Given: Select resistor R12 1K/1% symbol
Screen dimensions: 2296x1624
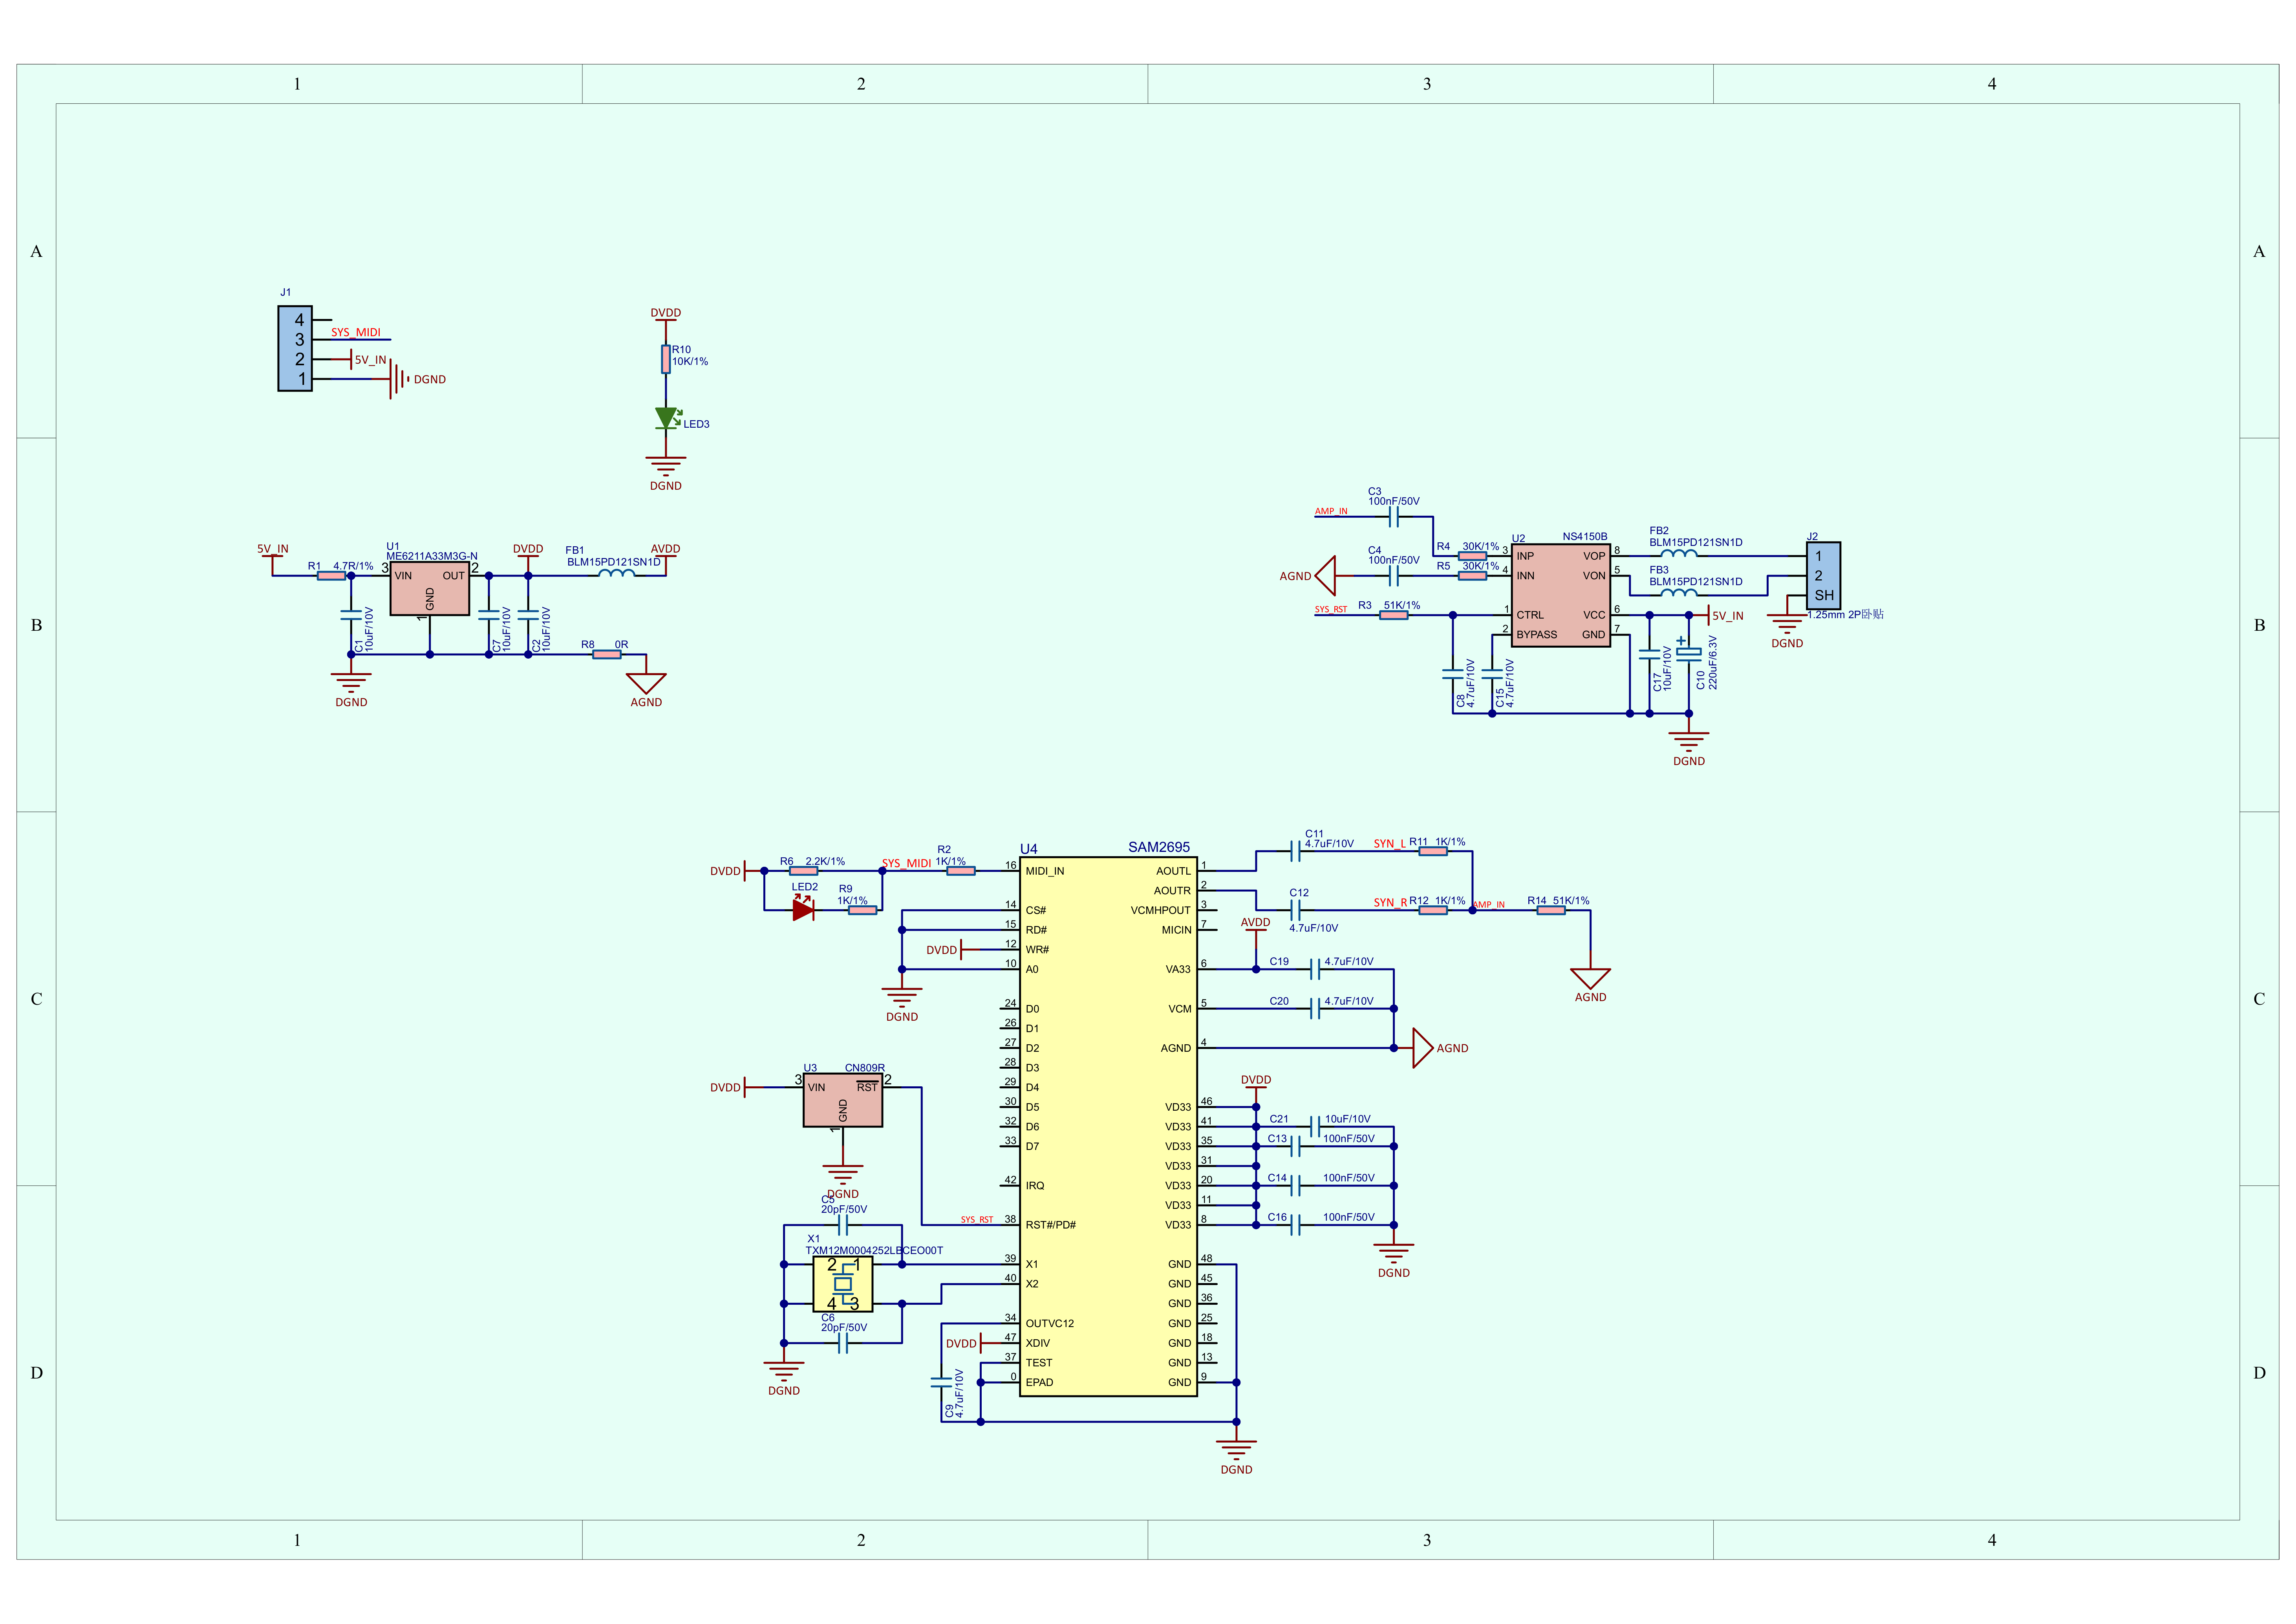Looking at the screenshot, I should point(1433,910).
